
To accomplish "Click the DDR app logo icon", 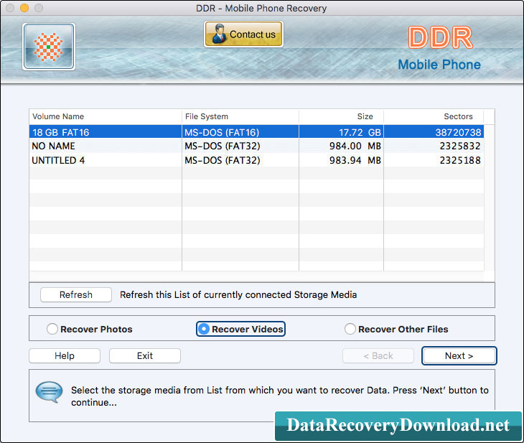I will pyautogui.click(x=49, y=47).
